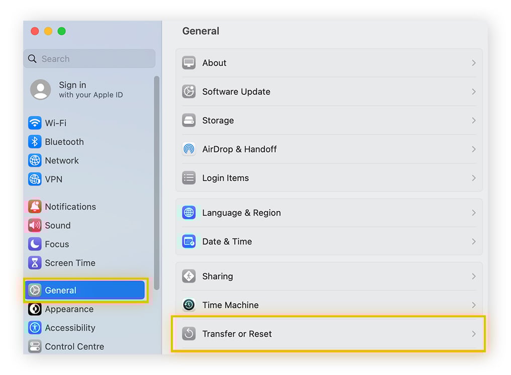
Task: Select General in the sidebar
Action: [60, 290]
